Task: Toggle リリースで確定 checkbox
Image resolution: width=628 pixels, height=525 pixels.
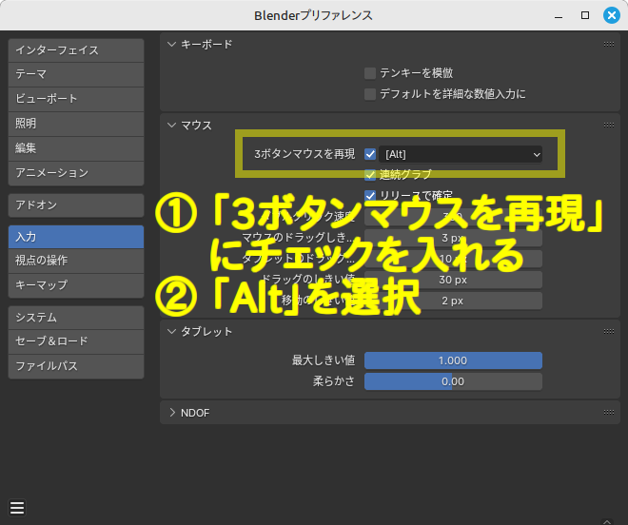Action: click(370, 195)
